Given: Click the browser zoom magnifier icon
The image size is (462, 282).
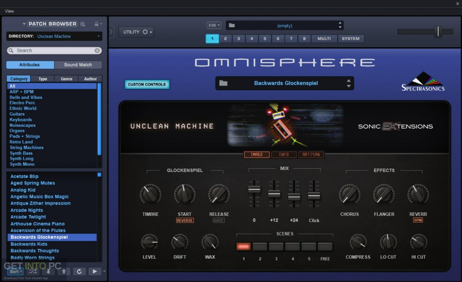Looking at the screenshot, I should 83,24.
